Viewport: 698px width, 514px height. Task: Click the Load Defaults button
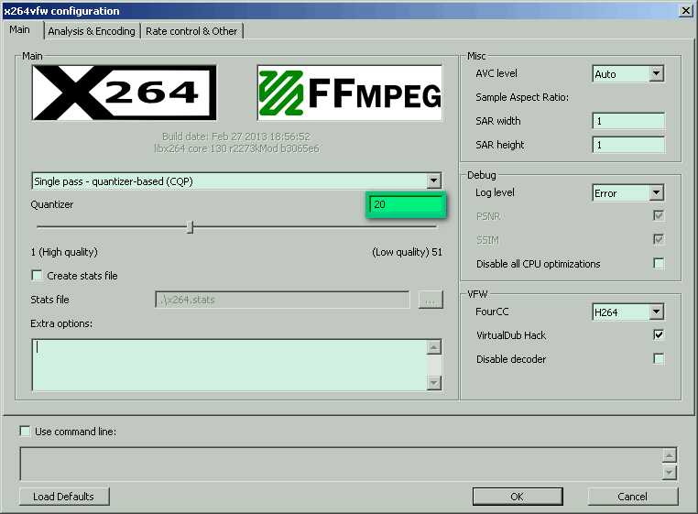(x=64, y=497)
